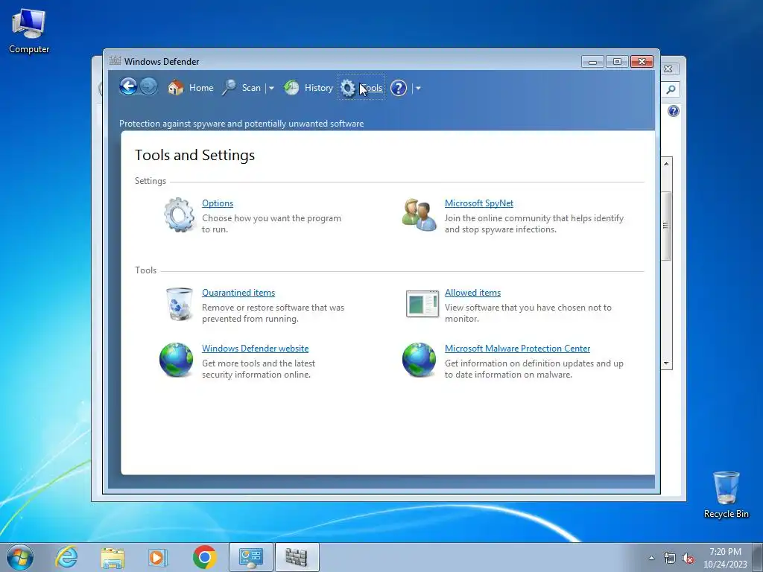The width and height of the screenshot is (763, 572).
Task: Click background window scrollbar up arrow
Action: [666, 163]
